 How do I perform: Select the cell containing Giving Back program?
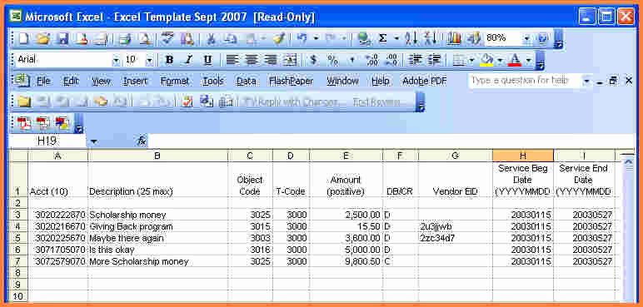coord(157,226)
